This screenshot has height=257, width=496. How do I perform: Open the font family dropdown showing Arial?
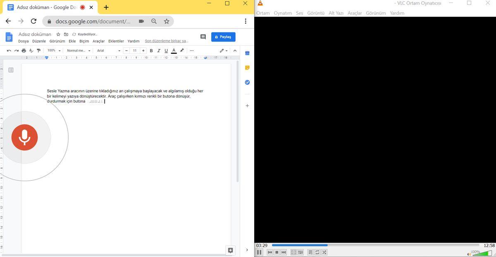coord(108,50)
